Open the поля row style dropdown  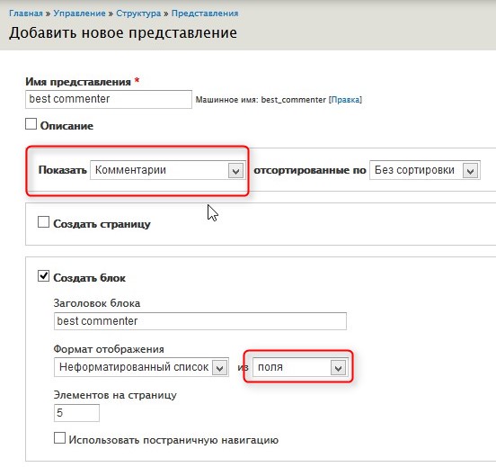pyautogui.click(x=300, y=367)
